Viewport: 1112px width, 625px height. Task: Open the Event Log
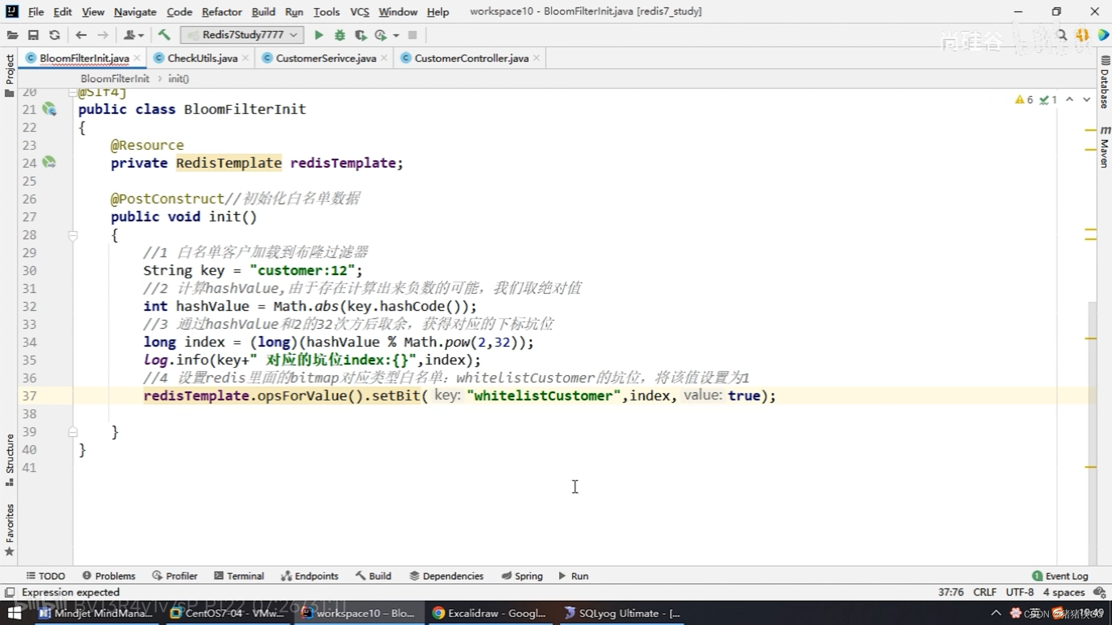(1060, 576)
